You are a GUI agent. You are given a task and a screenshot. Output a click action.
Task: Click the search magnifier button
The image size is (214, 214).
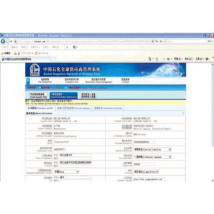pos(209,41)
